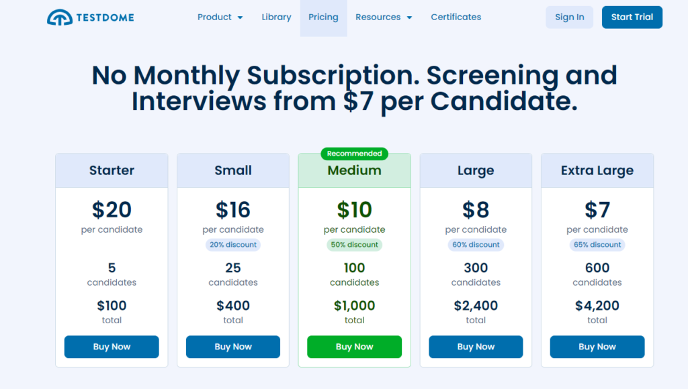Open the Certificates page
The height and width of the screenshot is (389, 688).
456,17
